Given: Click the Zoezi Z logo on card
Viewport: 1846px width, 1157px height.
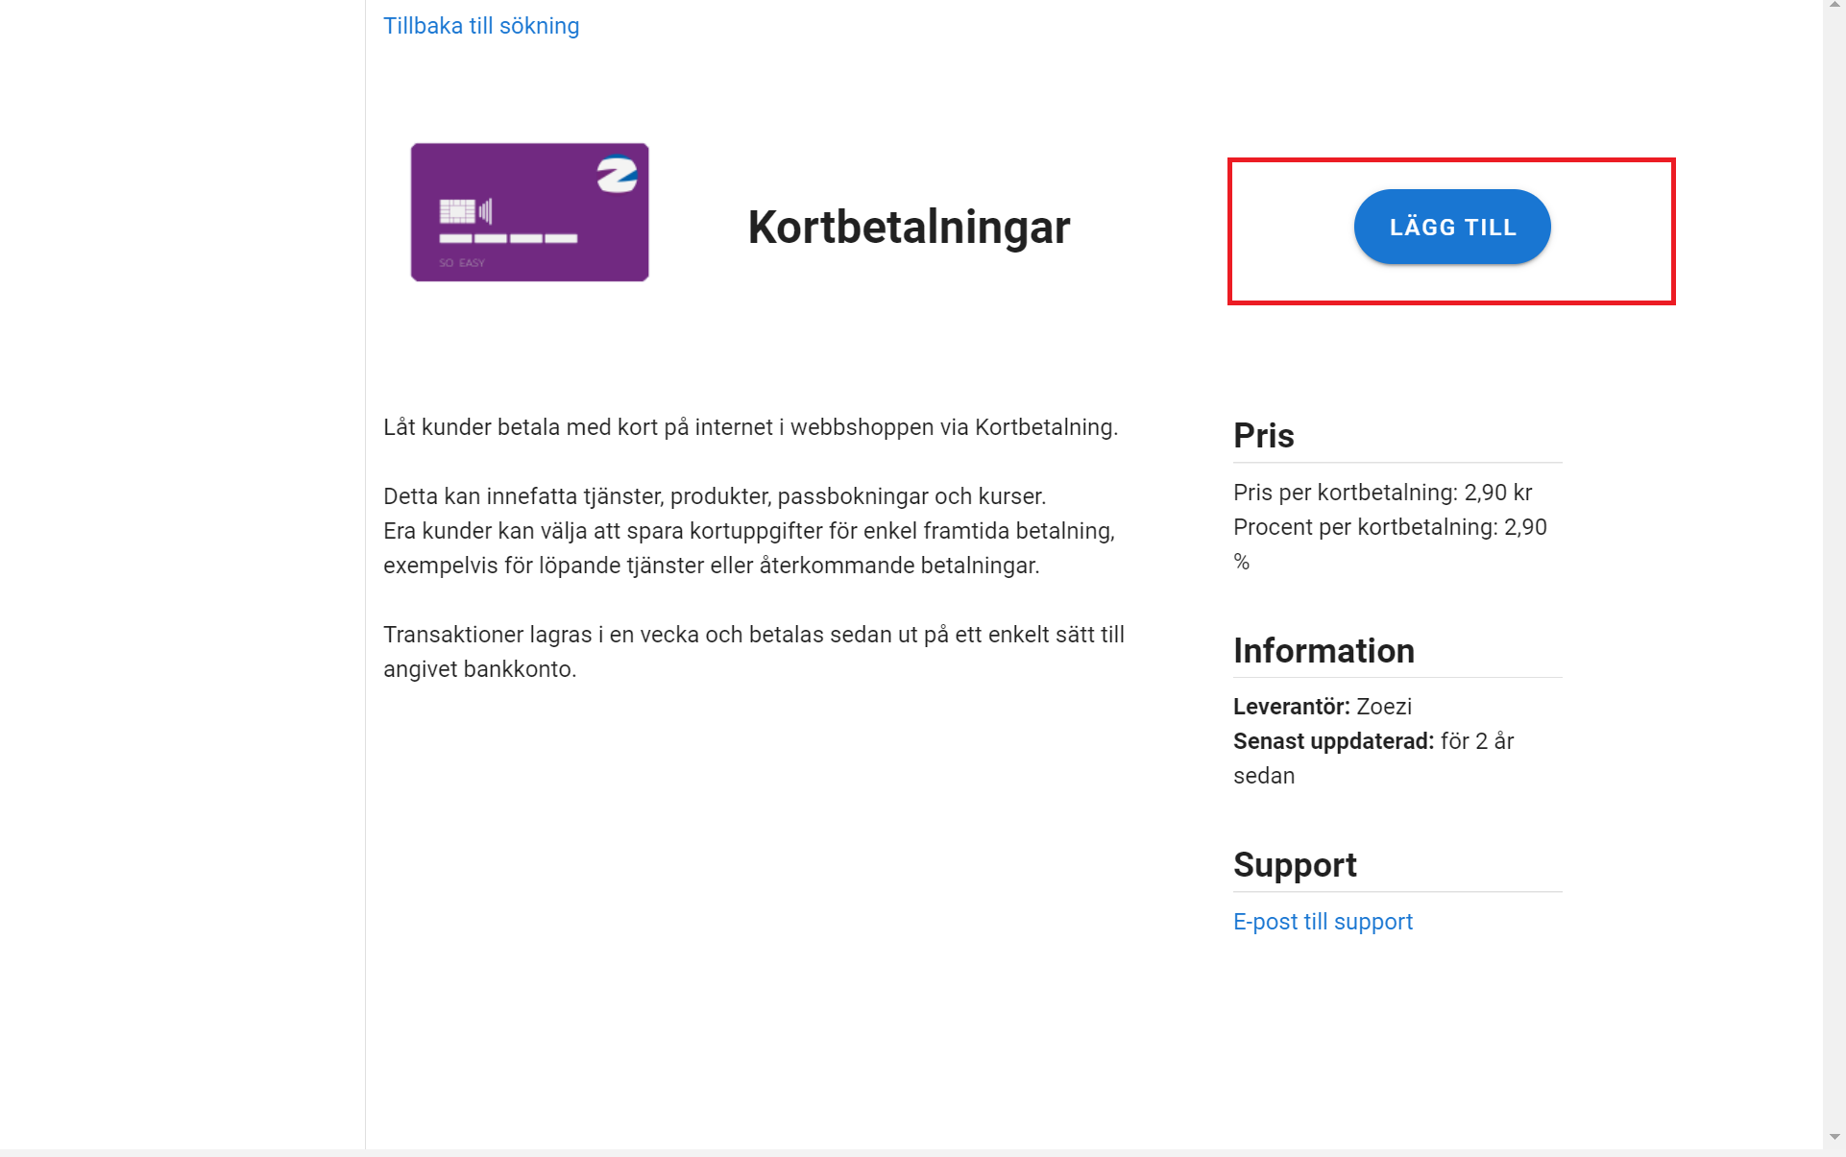Looking at the screenshot, I should [x=617, y=174].
